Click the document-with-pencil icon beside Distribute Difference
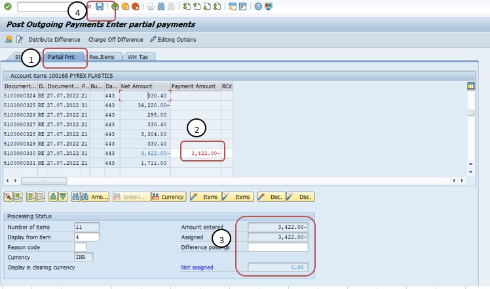The width and height of the screenshot is (490, 289). [x=20, y=39]
